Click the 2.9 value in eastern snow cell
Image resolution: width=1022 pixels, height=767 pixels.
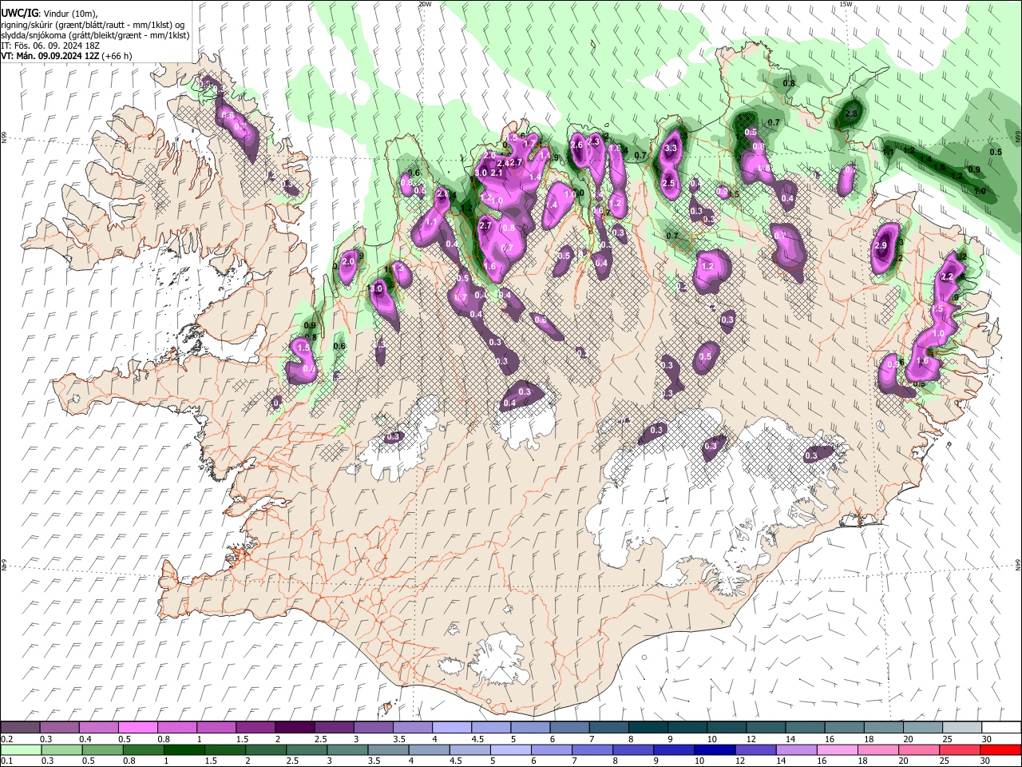881,246
